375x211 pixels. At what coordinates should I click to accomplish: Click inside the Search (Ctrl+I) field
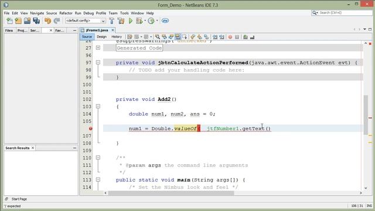pyautogui.click(x=345, y=13)
